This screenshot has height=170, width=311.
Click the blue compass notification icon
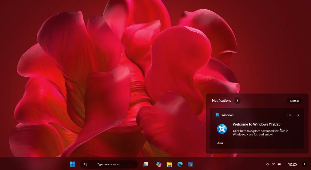point(222,129)
